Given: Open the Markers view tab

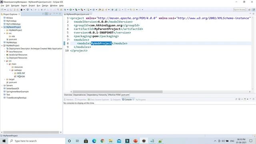Looking at the screenshot, I should tap(68, 100).
